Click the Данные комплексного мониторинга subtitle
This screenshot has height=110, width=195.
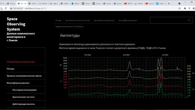[x=21, y=37]
